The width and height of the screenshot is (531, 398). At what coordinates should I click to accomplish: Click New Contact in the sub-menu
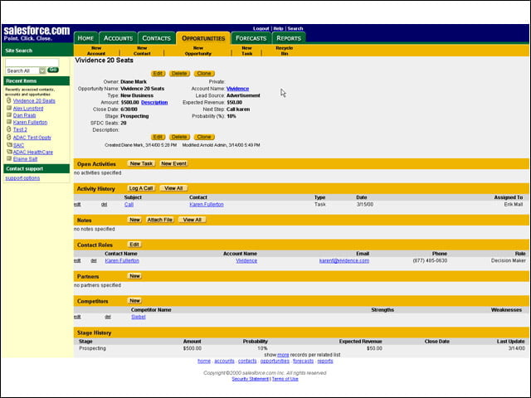point(142,51)
